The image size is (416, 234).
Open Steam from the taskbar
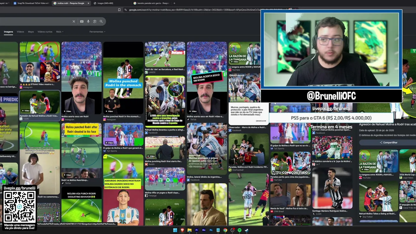pos(247,230)
